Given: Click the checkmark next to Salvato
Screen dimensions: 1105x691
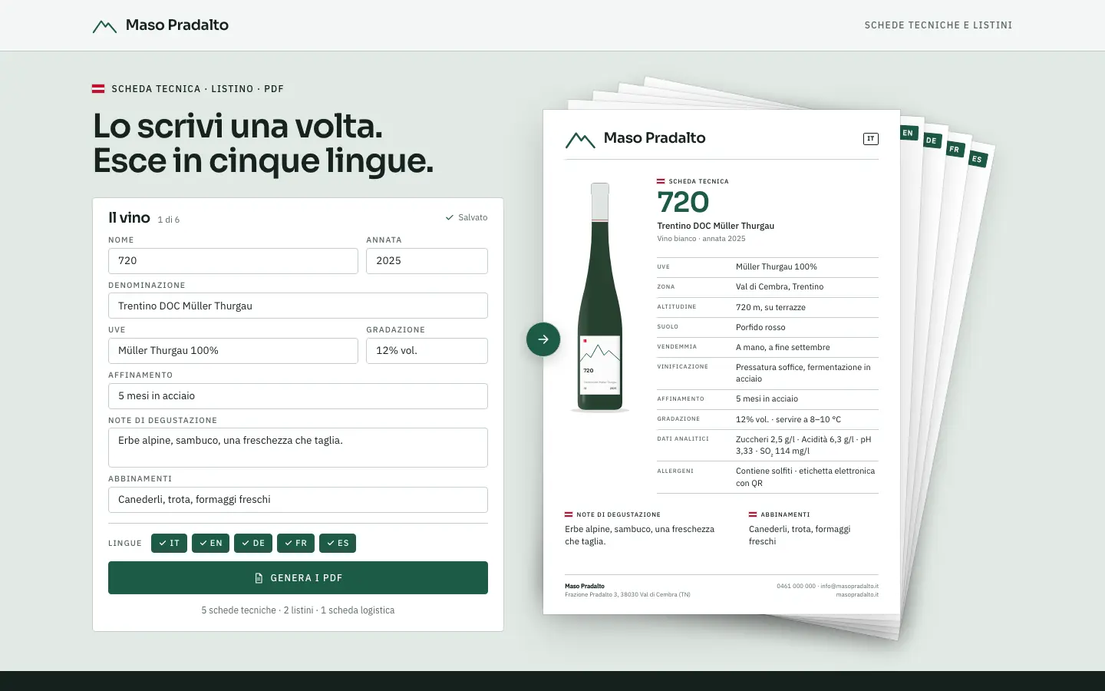Looking at the screenshot, I should (450, 218).
